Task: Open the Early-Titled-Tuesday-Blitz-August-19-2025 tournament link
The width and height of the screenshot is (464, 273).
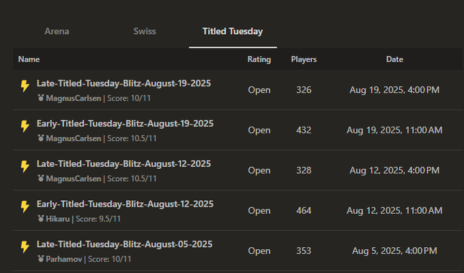Action: [x=125, y=123]
